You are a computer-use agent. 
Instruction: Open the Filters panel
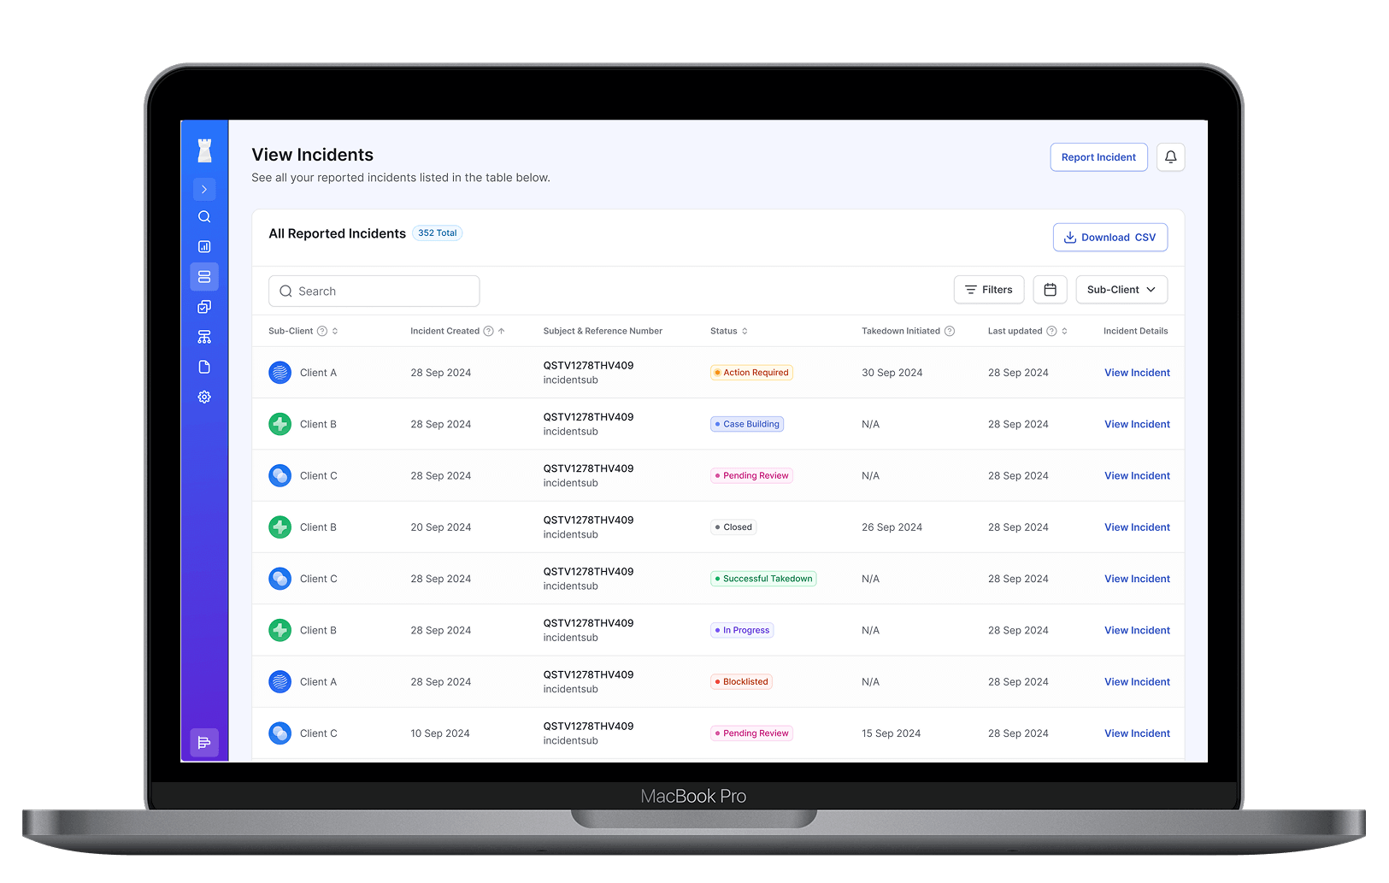click(x=988, y=289)
